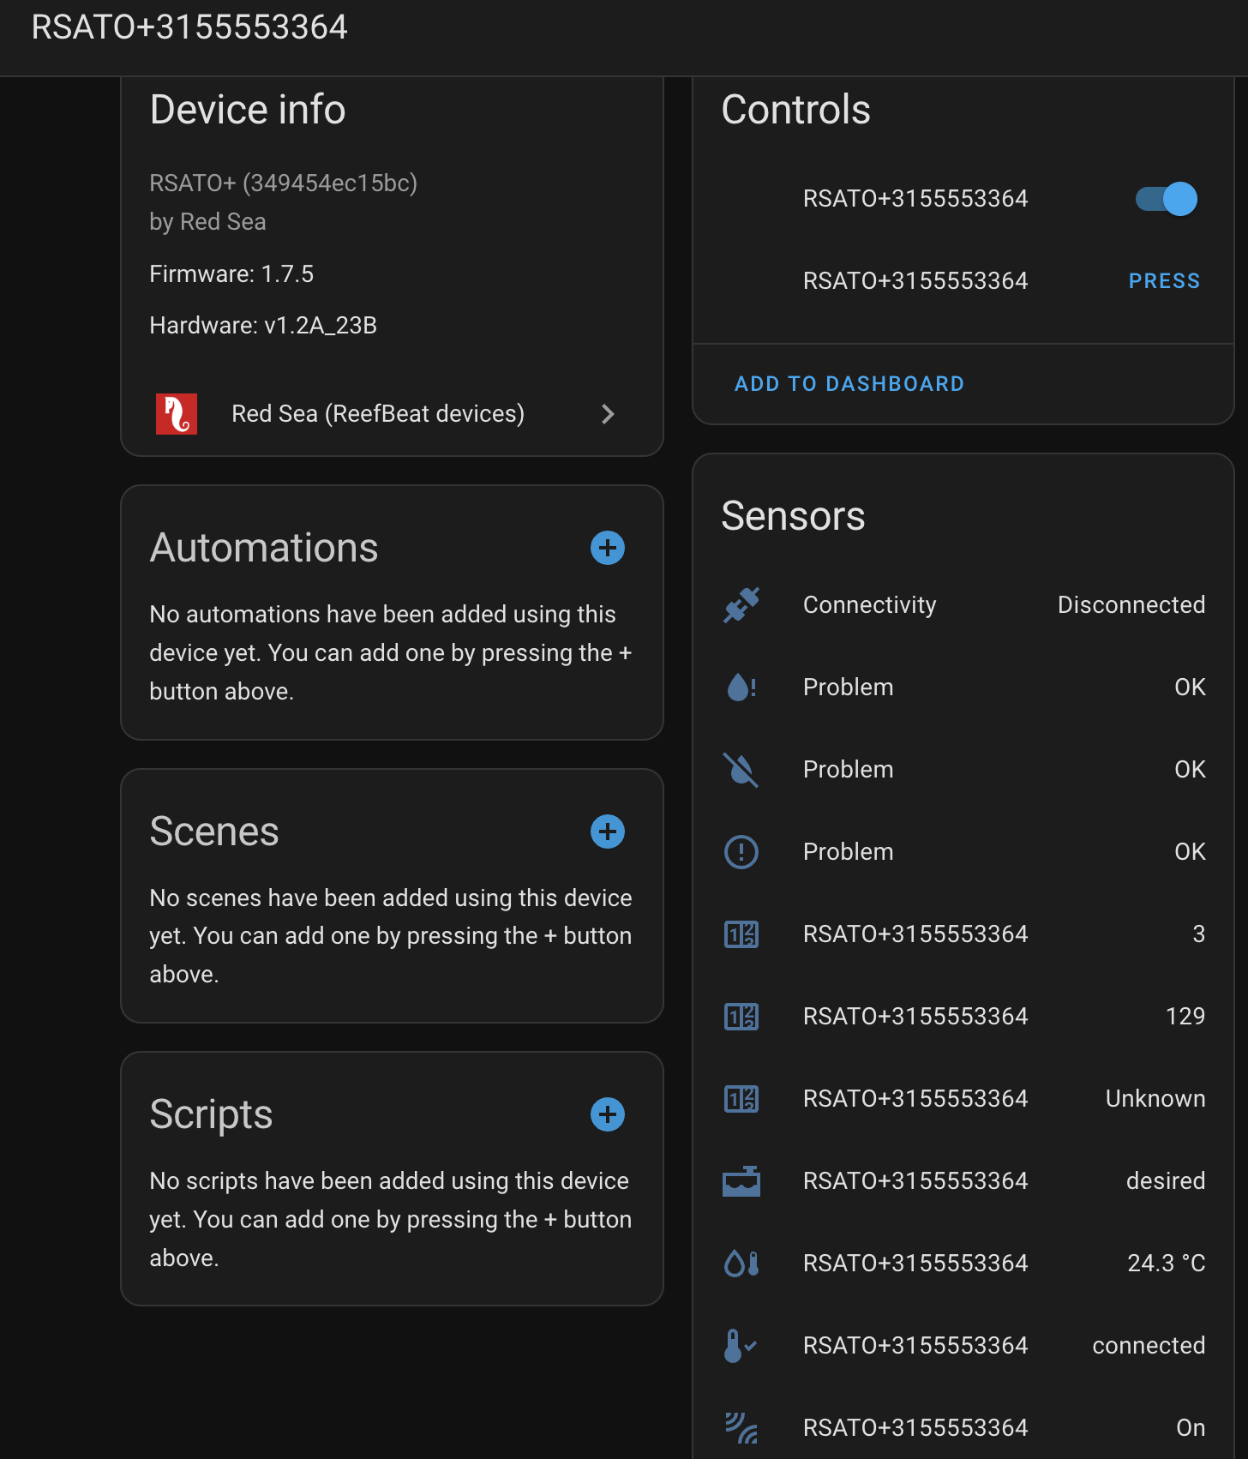Click ADD TO DASHBOARD link
This screenshot has width=1248, height=1459.
(849, 384)
